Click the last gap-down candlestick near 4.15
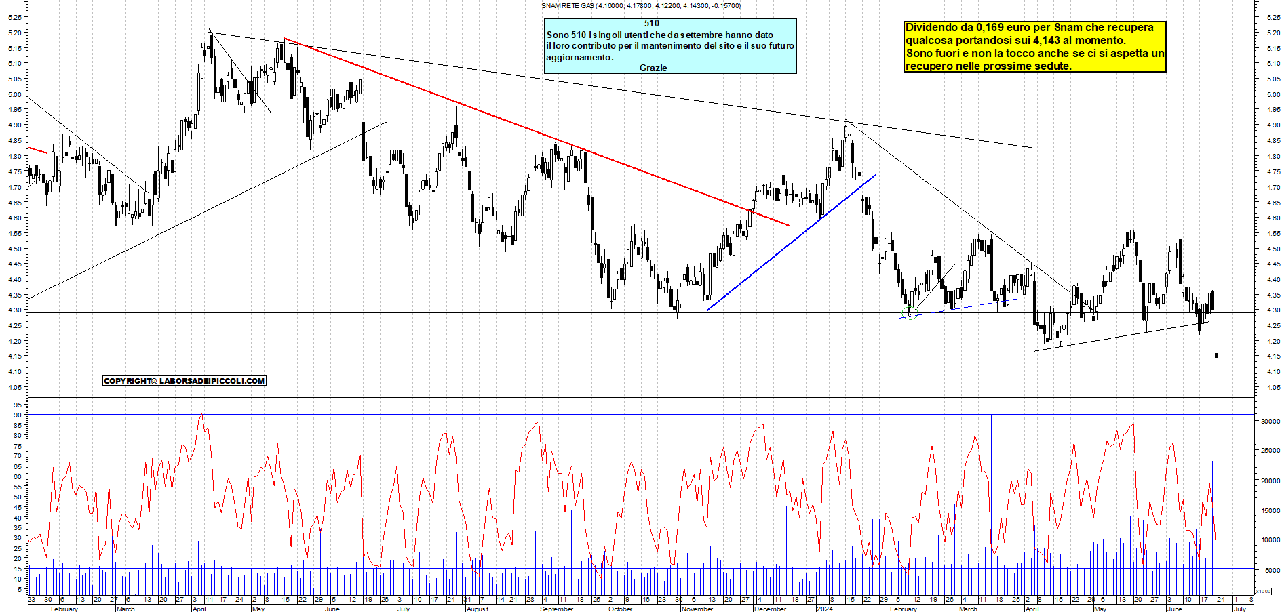 1216,355
